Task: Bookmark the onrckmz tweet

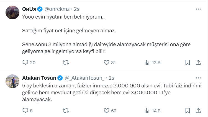Action: [188, 63]
